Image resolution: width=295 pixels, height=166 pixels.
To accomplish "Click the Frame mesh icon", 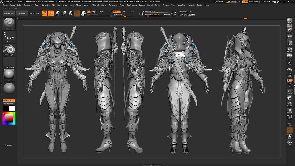I will coord(290,91).
